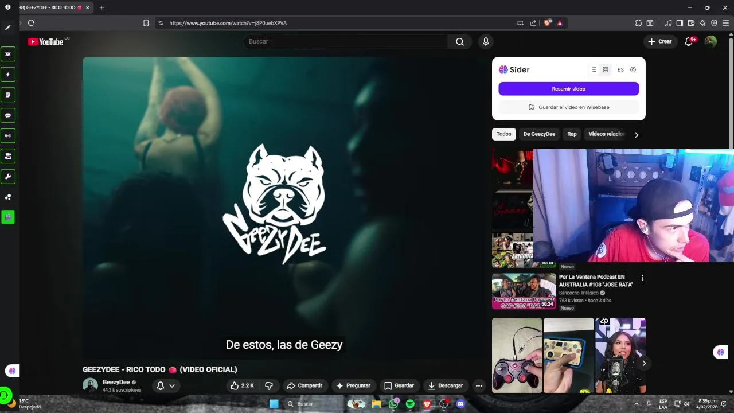Click the broadcast signal icon in left sidebar
Screen dimensions: 734x413
[8, 136]
